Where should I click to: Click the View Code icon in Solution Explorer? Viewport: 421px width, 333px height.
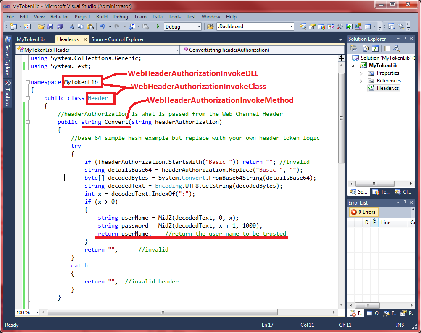click(387, 48)
